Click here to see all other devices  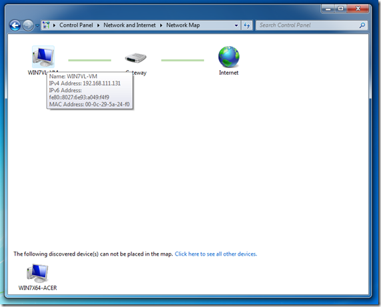(x=216, y=254)
